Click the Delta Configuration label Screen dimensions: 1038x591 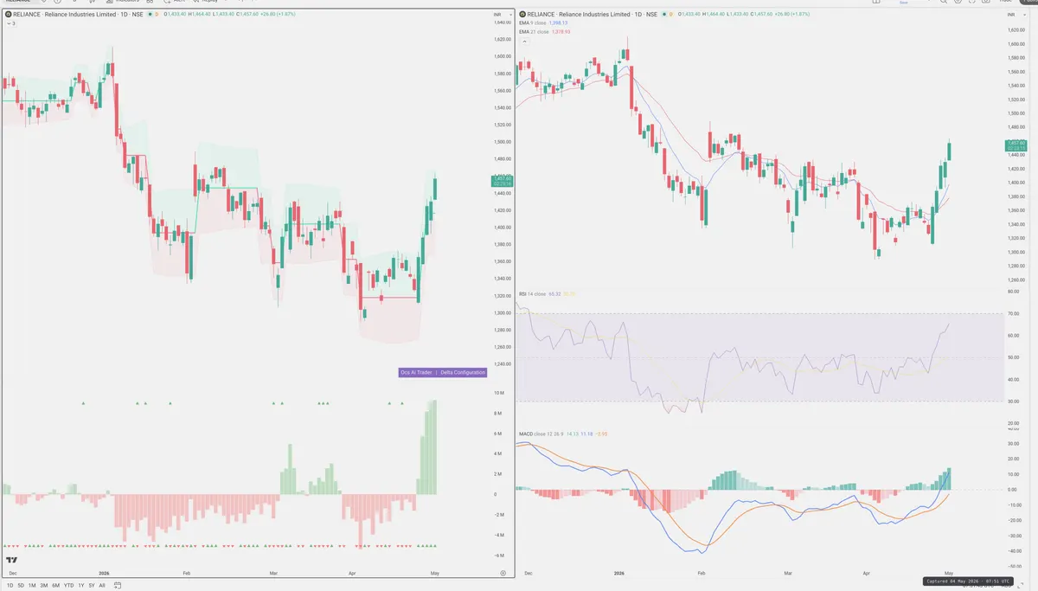pyautogui.click(x=463, y=372)
